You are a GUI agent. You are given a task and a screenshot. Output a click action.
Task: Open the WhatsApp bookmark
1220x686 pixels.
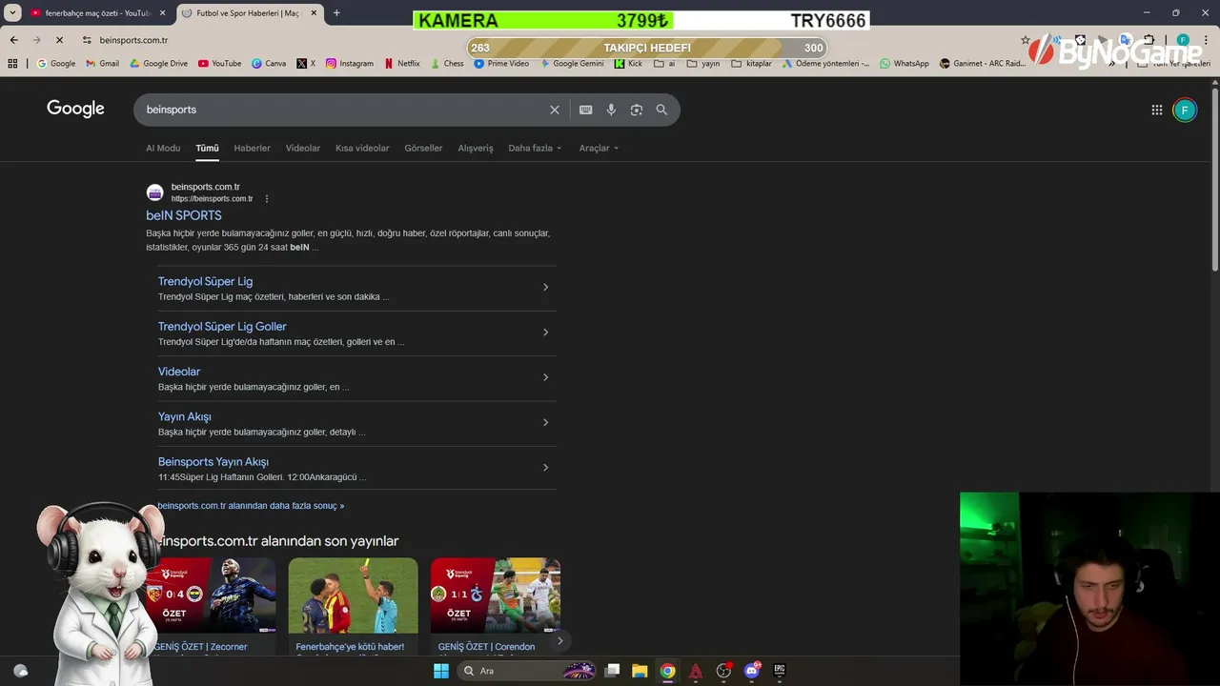[904, 64]
